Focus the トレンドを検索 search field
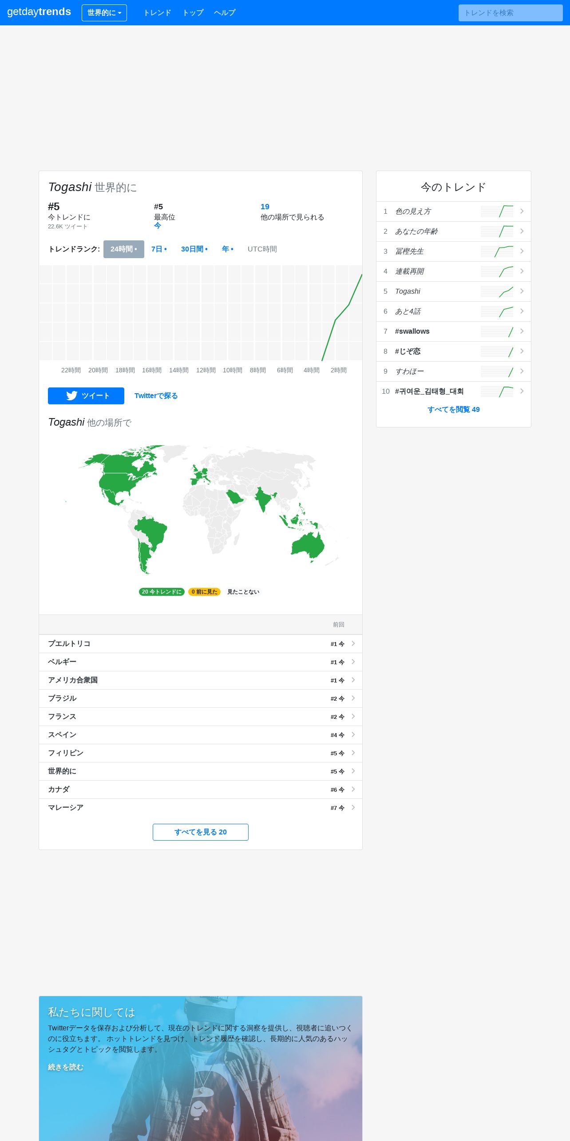Viewport: 570px width, 1141px height. pos(511,13)
